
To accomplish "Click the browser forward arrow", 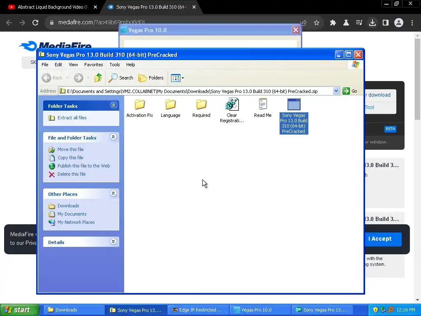I will (22, 23).
